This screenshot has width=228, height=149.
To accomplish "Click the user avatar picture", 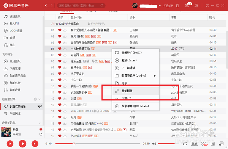I will click(x=135, y=6).
